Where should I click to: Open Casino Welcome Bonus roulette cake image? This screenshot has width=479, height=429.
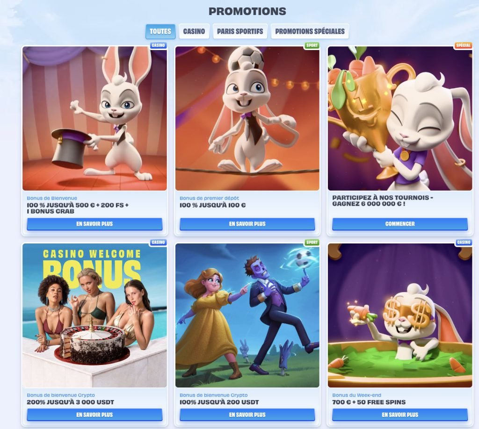coord(94,315)
